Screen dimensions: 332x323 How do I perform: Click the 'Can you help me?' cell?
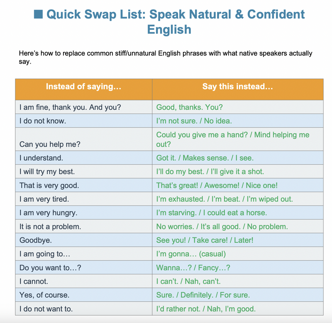coord(84,139)
